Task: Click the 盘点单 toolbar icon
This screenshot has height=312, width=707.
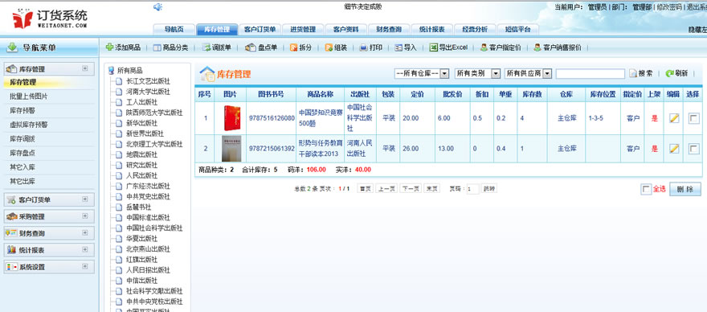Action: click(251, 47)
